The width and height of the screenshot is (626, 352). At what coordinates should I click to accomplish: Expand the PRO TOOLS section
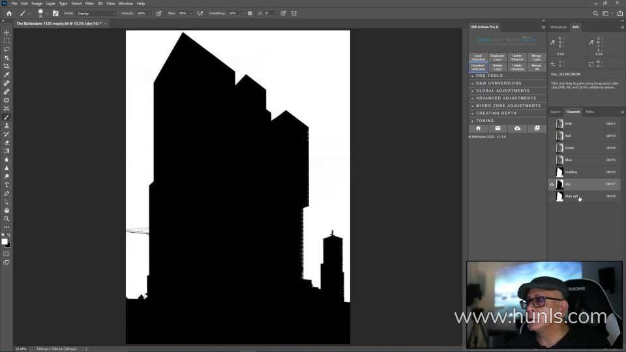pyautogui.click(x=489, y=76)
